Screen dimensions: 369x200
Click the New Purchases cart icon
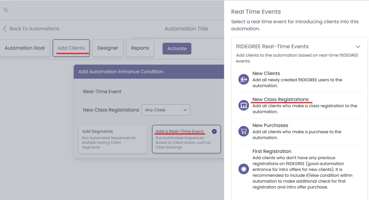(x=244, y=131)
